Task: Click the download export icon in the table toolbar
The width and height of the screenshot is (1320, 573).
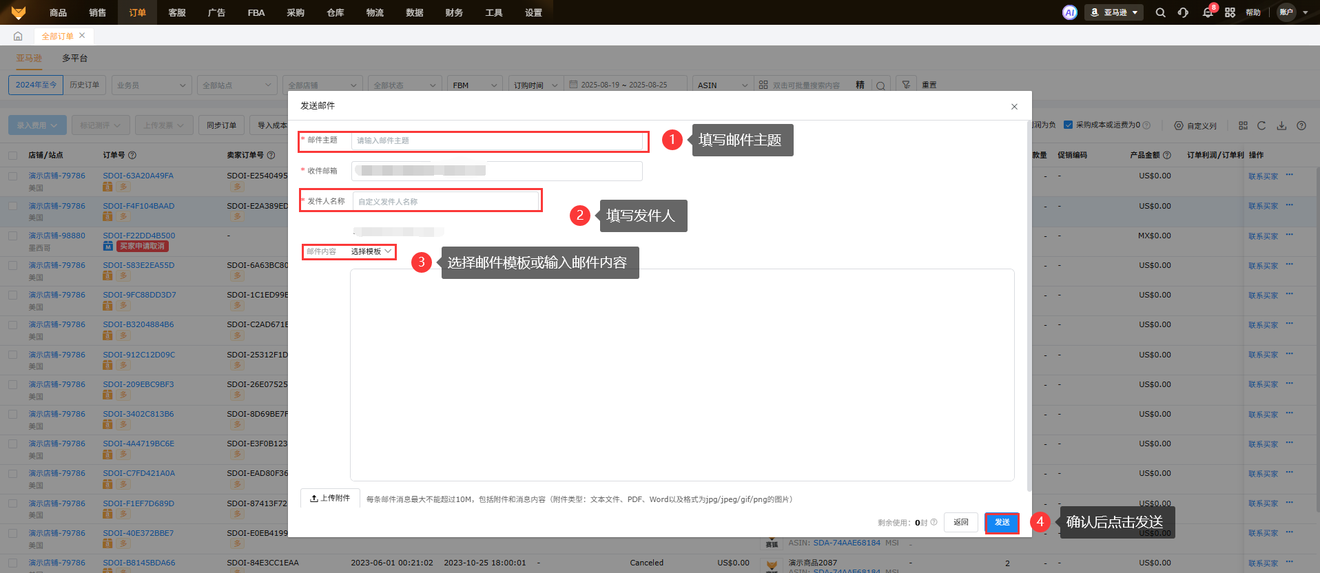Action: [x=1281, y=125]
